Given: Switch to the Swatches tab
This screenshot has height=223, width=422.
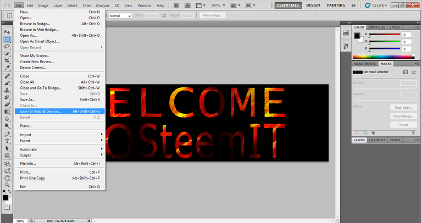Looking at the screenshot, I should [x=376, y=27].
